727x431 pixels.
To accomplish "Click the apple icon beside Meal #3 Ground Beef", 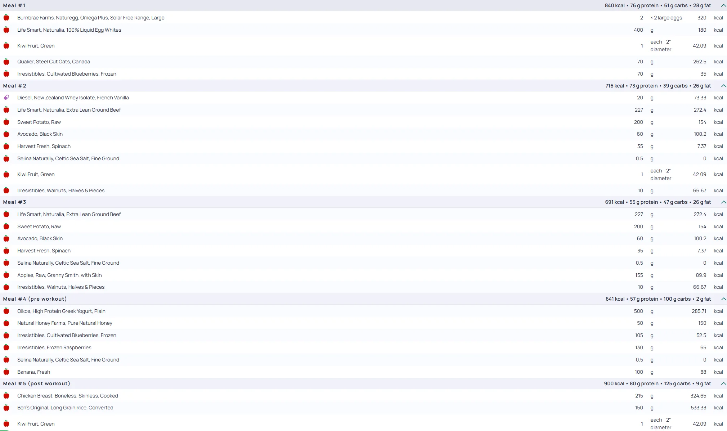I will [x=6, y=214].
